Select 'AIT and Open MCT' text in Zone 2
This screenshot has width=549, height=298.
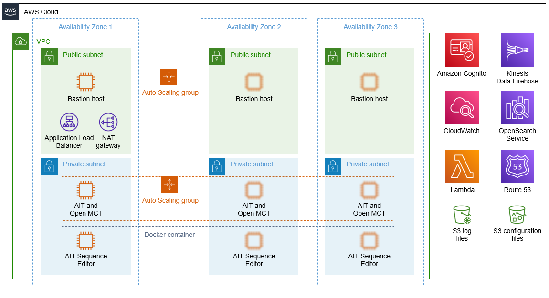point(254,209)
